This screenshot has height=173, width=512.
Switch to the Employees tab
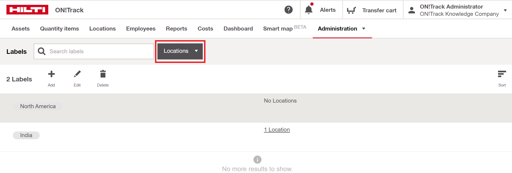coord(141,29)
